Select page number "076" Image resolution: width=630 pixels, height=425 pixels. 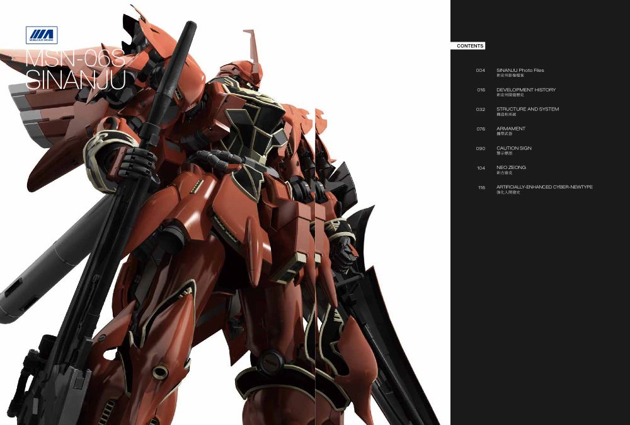[481, 129]
